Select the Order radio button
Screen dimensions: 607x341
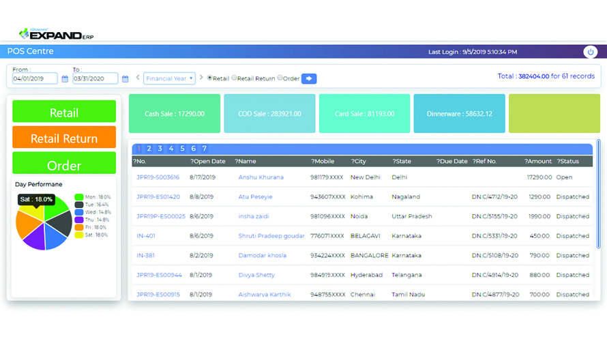(280, 78)
